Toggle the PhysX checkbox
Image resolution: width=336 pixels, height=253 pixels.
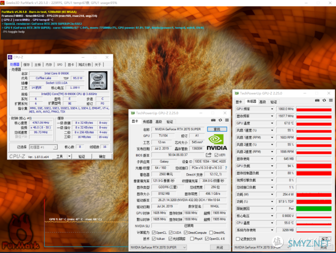(x=192, y=239)
